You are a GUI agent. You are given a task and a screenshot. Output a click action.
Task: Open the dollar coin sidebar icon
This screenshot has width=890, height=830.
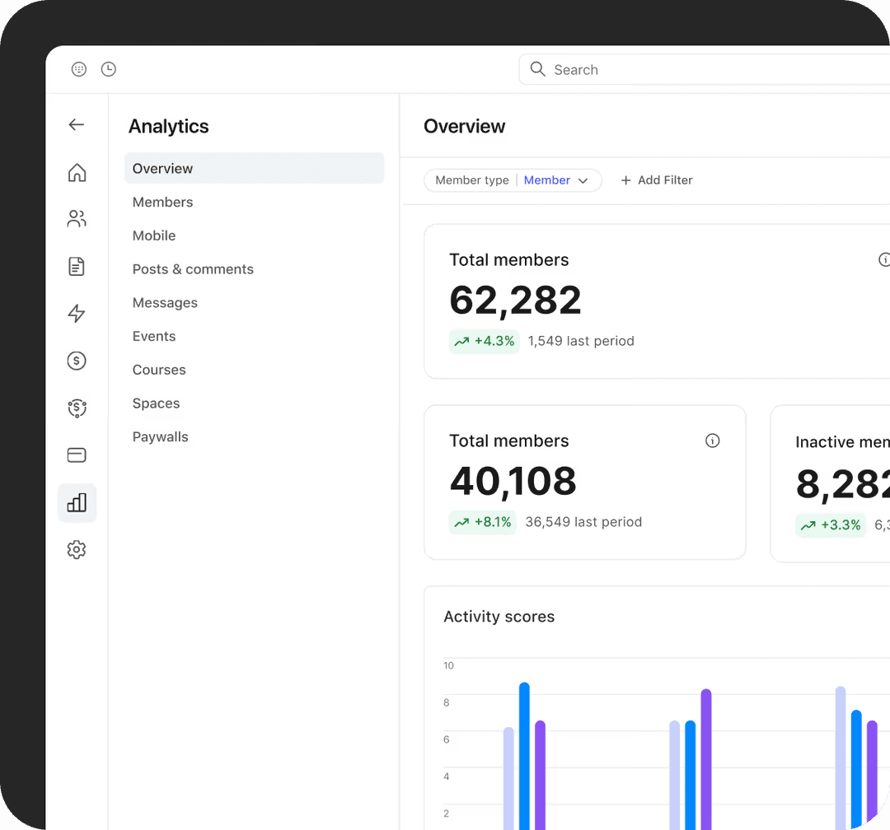coord(77,361)
